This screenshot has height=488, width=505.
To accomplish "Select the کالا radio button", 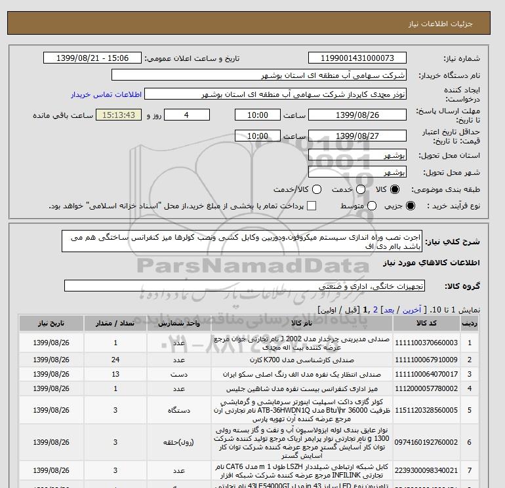I will (395, 189).
